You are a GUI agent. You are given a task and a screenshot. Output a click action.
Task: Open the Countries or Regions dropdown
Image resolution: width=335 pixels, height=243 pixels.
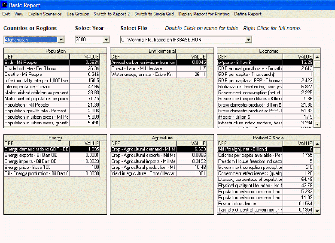tap(61, 40)
